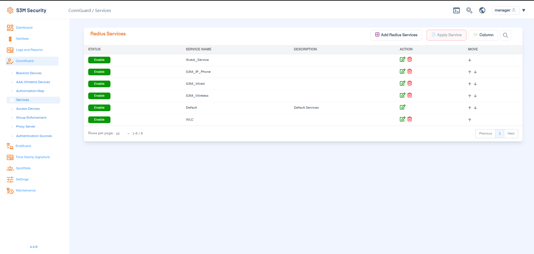Viewport: 534px width, 254px height.
Task: Toggle Enable status for WLC
Action: tap(99, 120)
